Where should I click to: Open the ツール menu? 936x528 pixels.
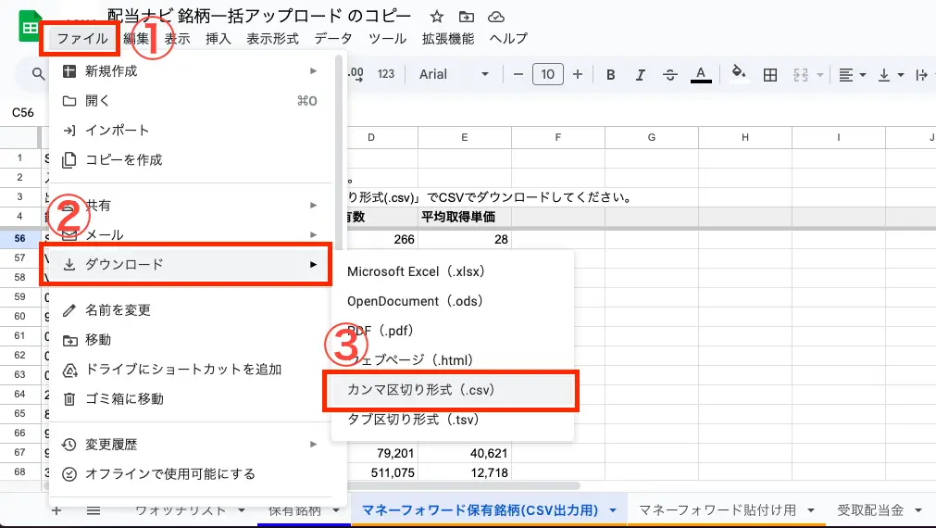point(387,39)
